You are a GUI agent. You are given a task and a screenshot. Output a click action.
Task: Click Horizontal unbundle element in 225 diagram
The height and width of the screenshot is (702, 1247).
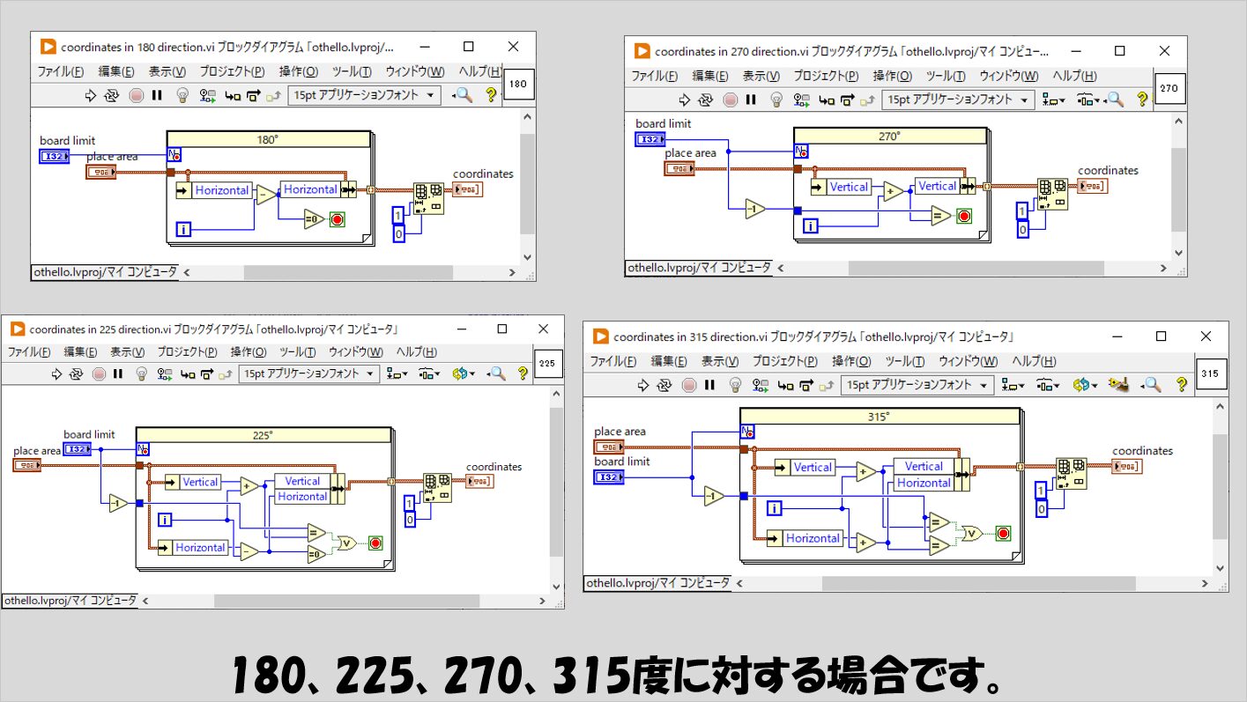click(x=199, y=547)
